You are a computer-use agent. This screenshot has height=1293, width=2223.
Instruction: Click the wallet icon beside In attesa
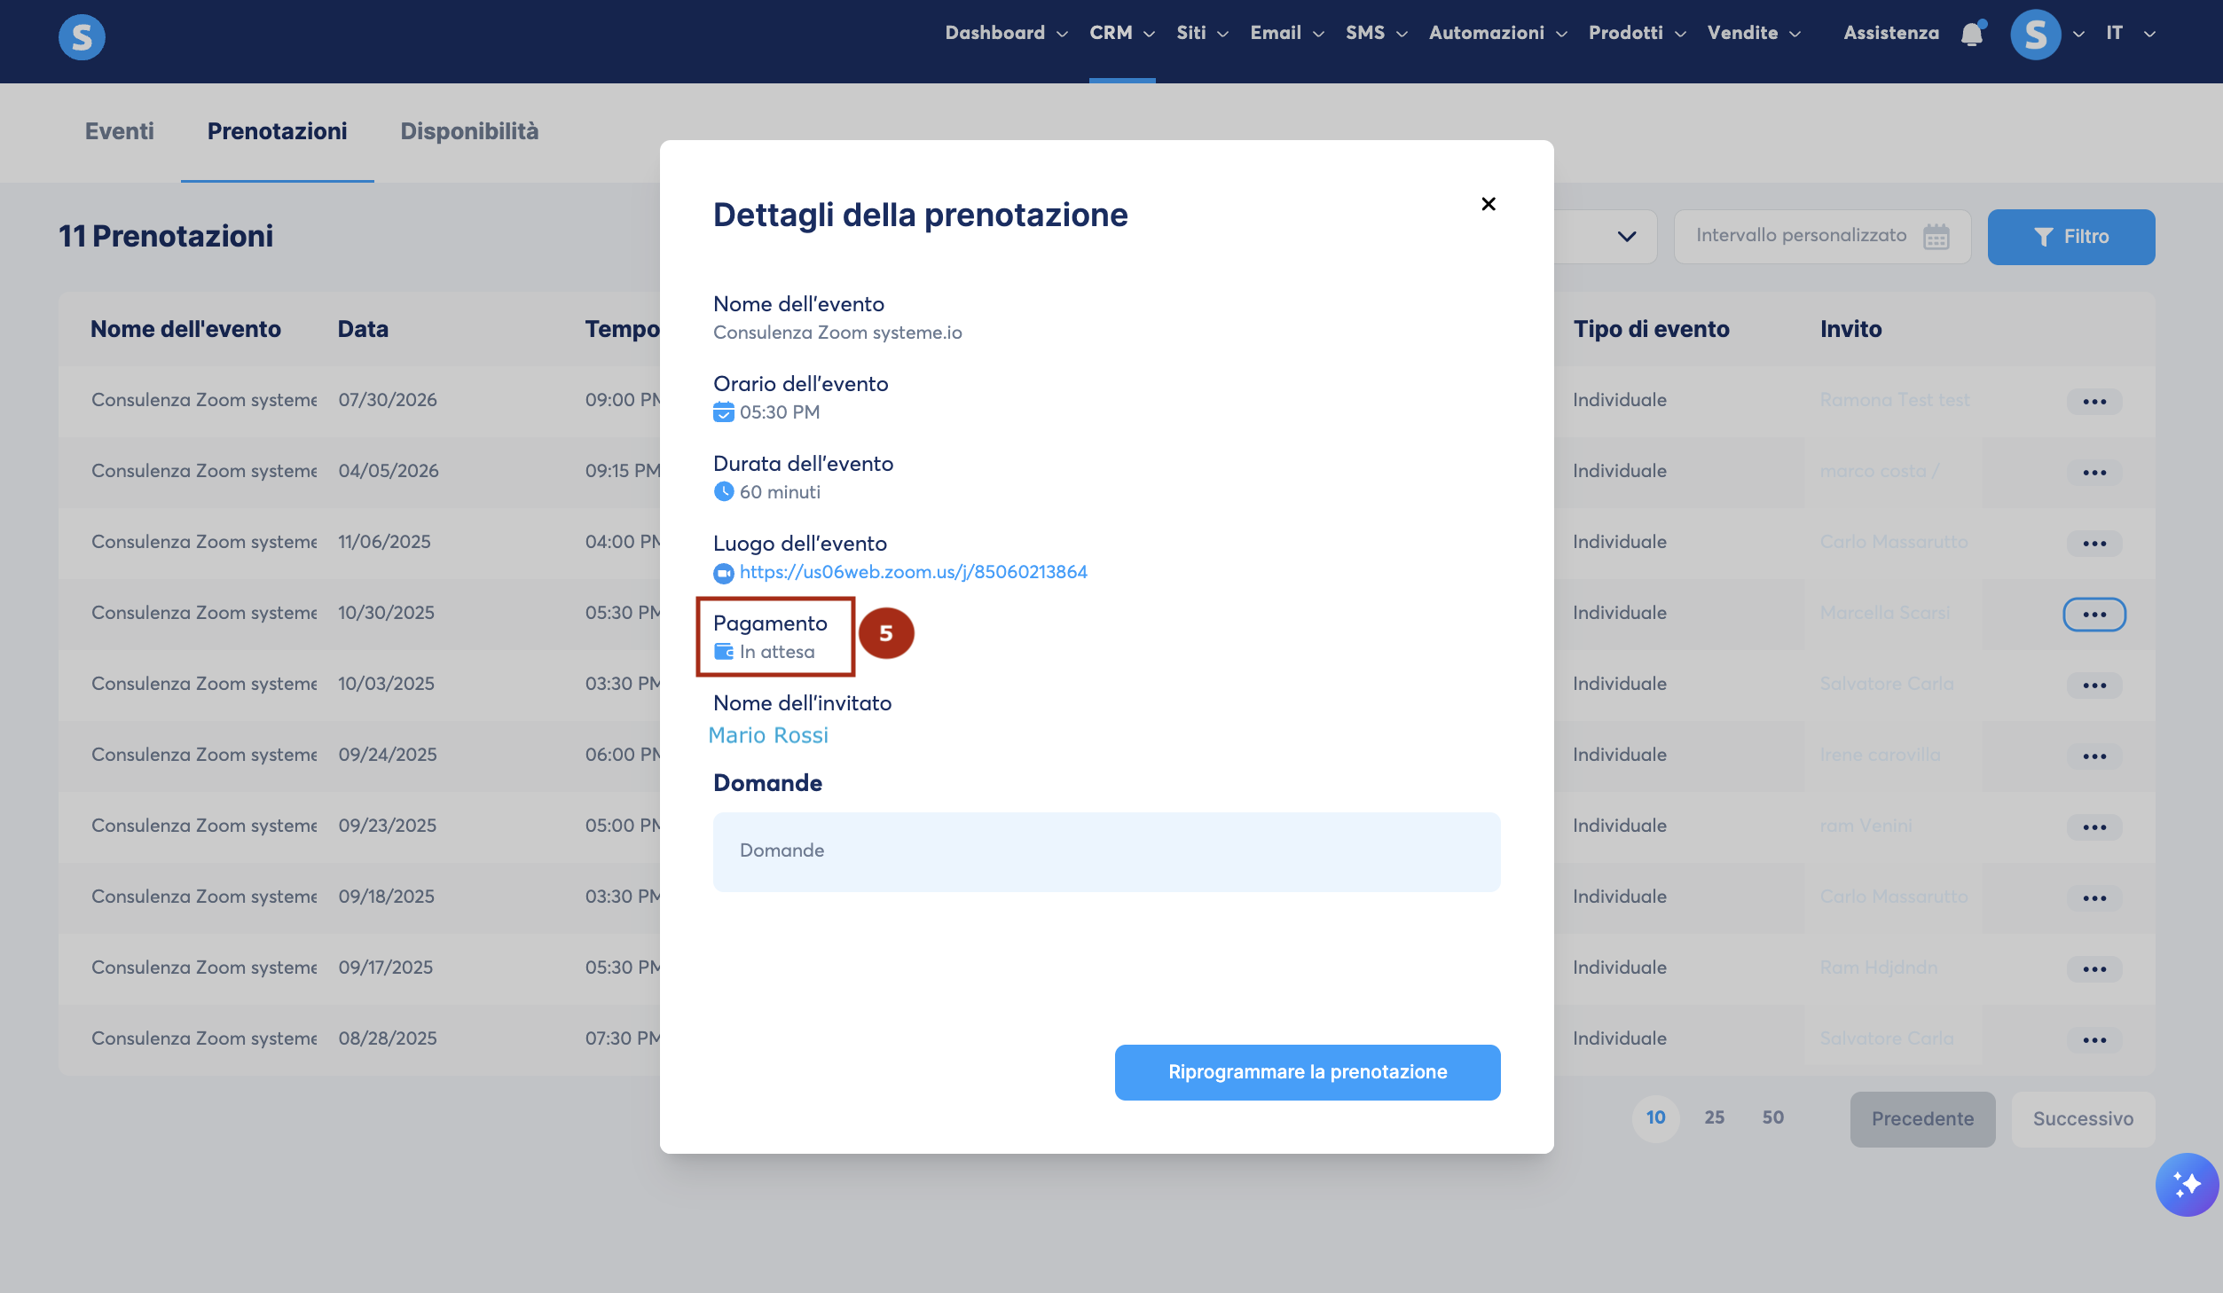coord(724,652)
